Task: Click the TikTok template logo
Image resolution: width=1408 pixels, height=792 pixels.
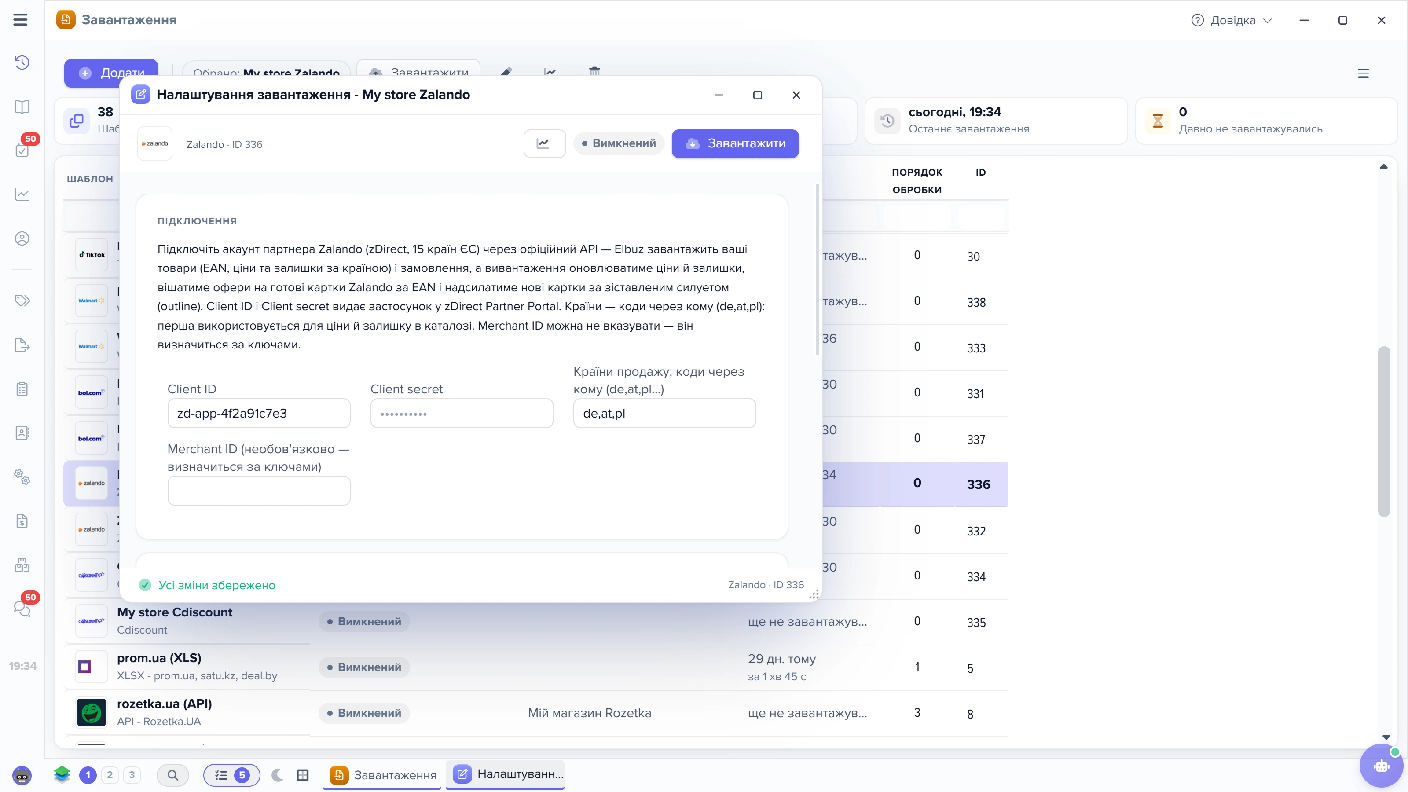Action: [91, 255]
